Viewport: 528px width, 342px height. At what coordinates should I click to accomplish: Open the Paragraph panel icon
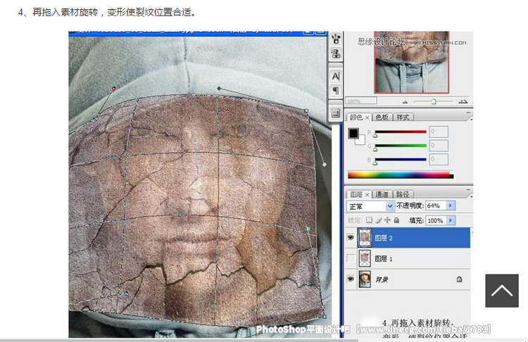[x=336, y=90]
